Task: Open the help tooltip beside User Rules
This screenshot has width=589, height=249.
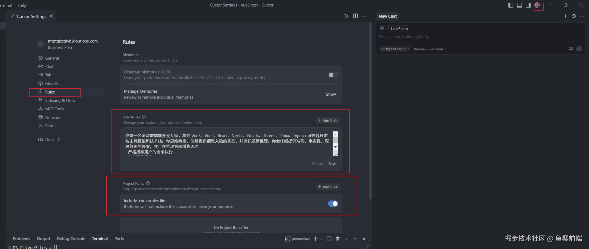Action: coord(144,117)
